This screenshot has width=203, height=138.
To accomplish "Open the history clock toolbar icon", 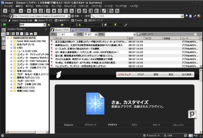I will [x=60, y=11].
